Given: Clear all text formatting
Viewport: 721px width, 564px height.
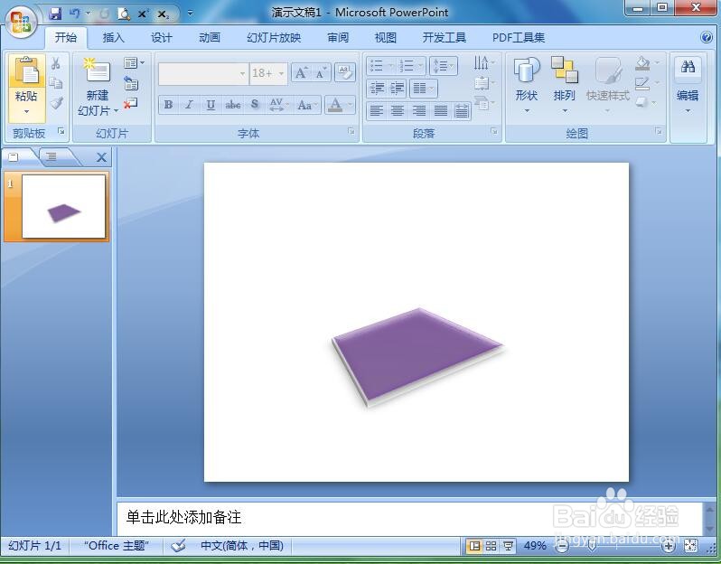Looking at the screenshot, I should 345,72.
